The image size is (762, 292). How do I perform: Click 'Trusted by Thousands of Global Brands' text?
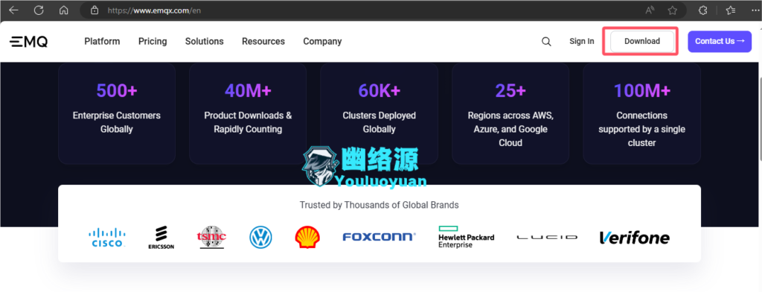[x=379, y=205]
